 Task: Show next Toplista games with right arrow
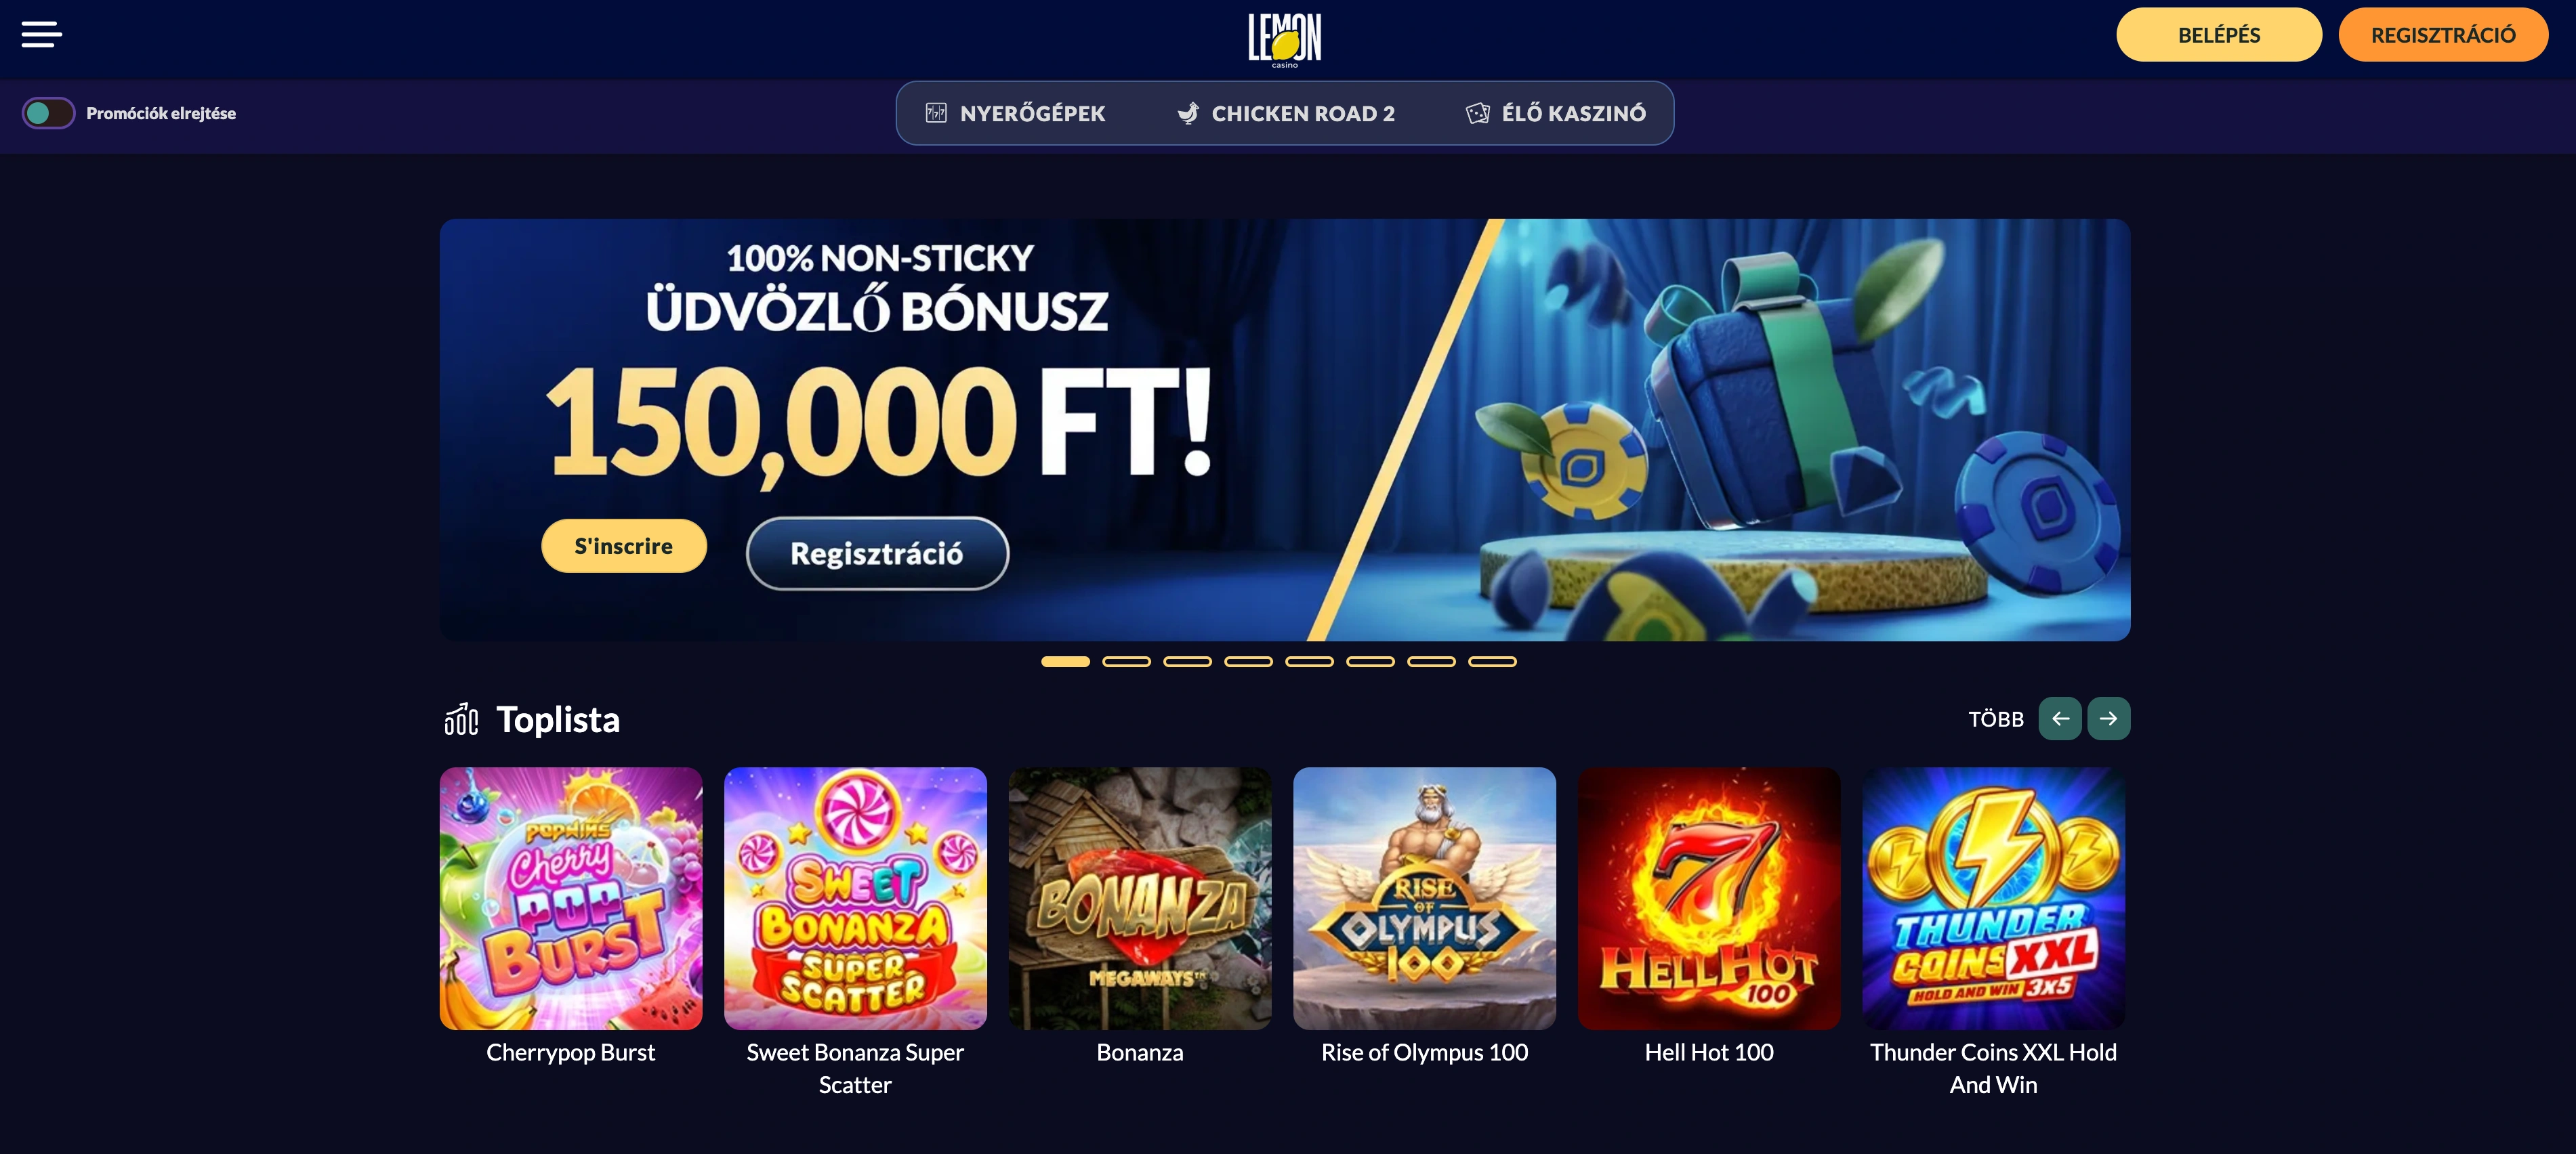tap(2109, 719)
